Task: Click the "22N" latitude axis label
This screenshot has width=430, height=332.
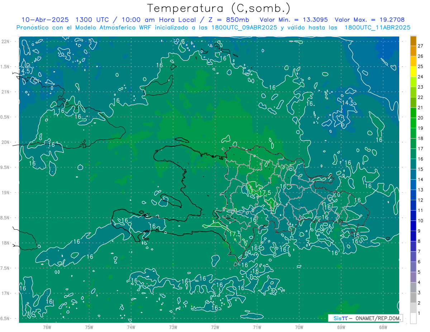Action: [6, 42]
